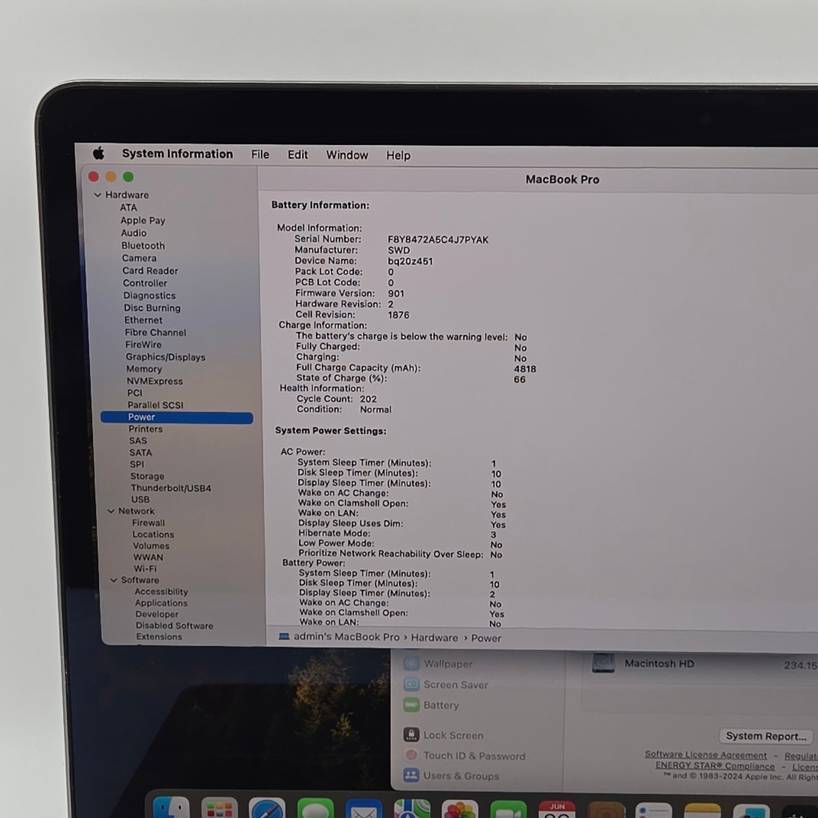
Task: Open Finder from the Dock
Action: 171,808
